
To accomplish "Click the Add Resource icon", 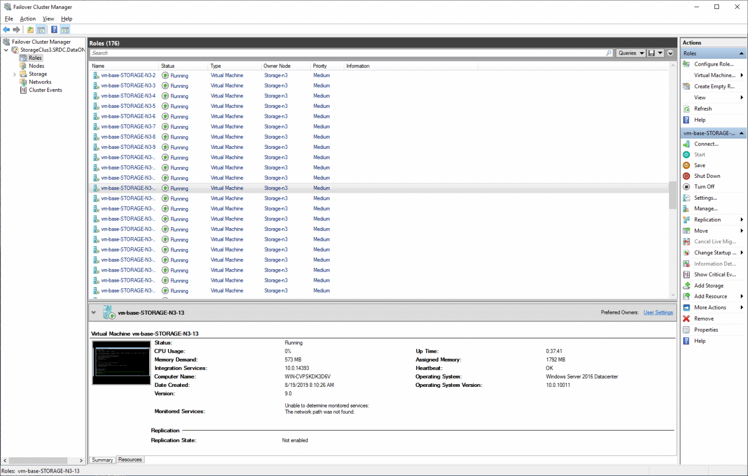I will tap(686, 296).
